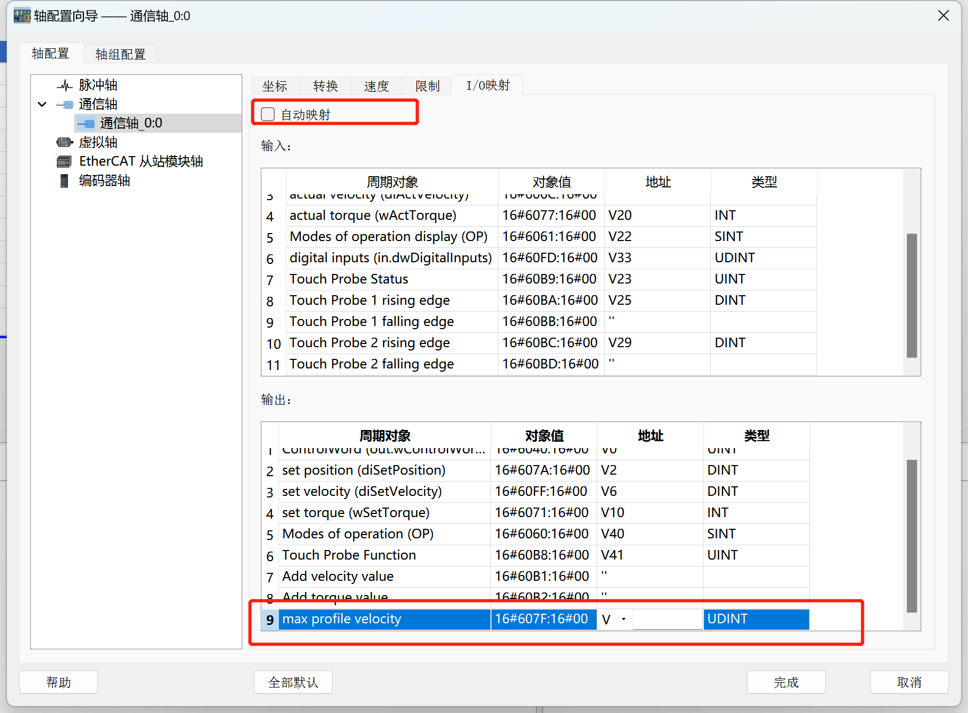
Task: Select 通信轴_0:0 in the tree
Action: tap(131, 123)
